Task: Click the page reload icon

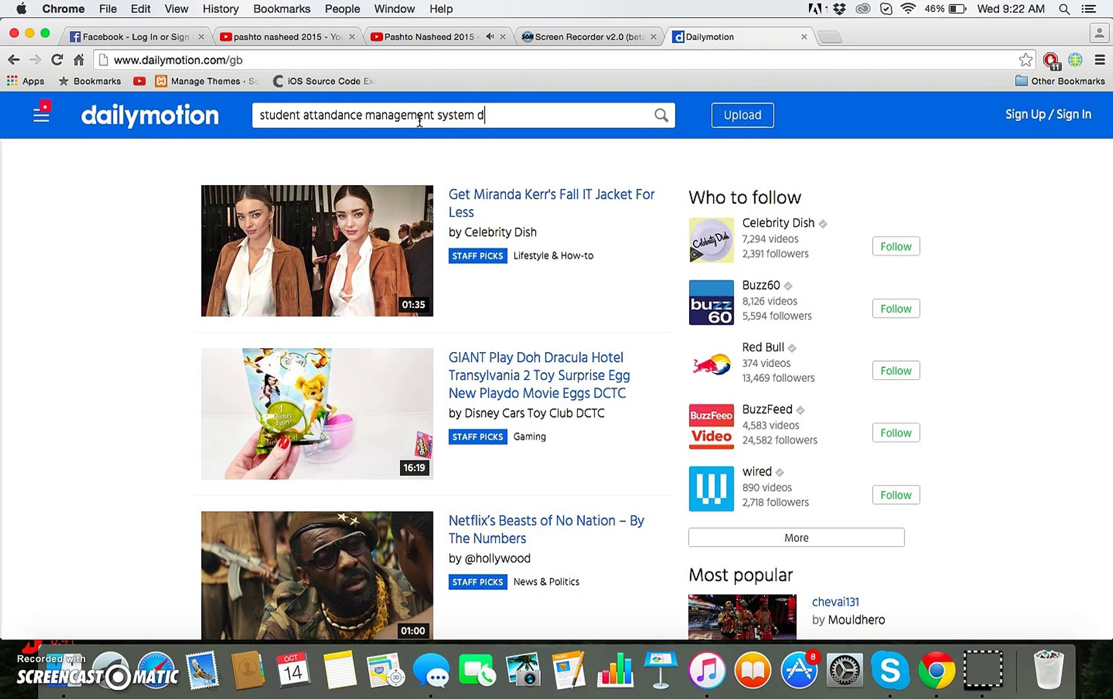Action: 57,59
